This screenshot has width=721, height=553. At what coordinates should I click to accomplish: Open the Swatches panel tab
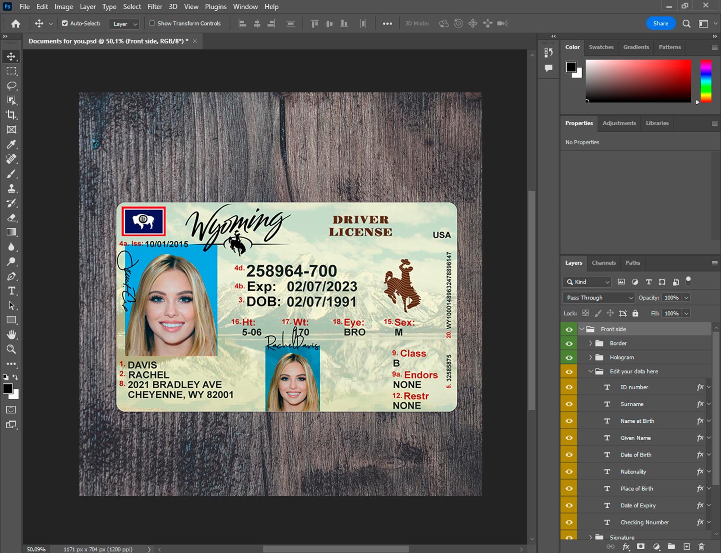pos(601,47)
